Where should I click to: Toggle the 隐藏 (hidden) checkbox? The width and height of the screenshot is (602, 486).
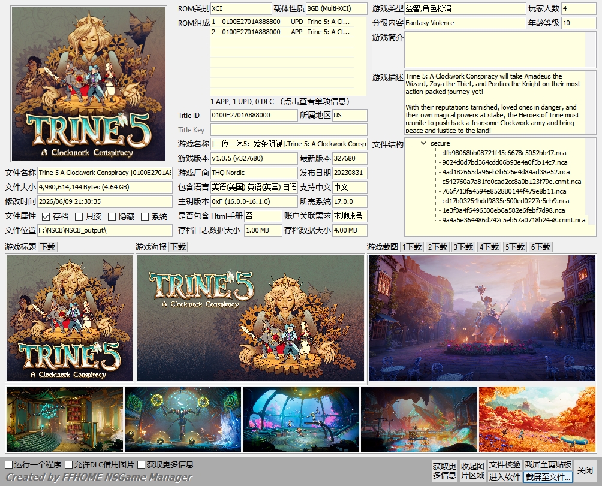coord(112,217)
